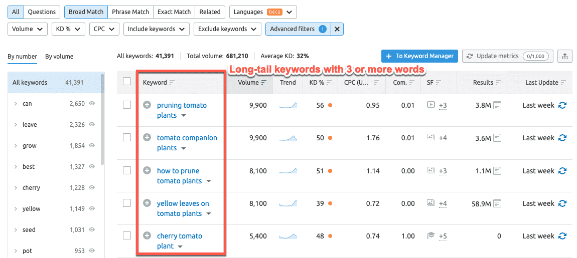Expand the Include keywords dropdown
Image resolution: width=577 pixels, height=258 pixels.
click(157, 29)
